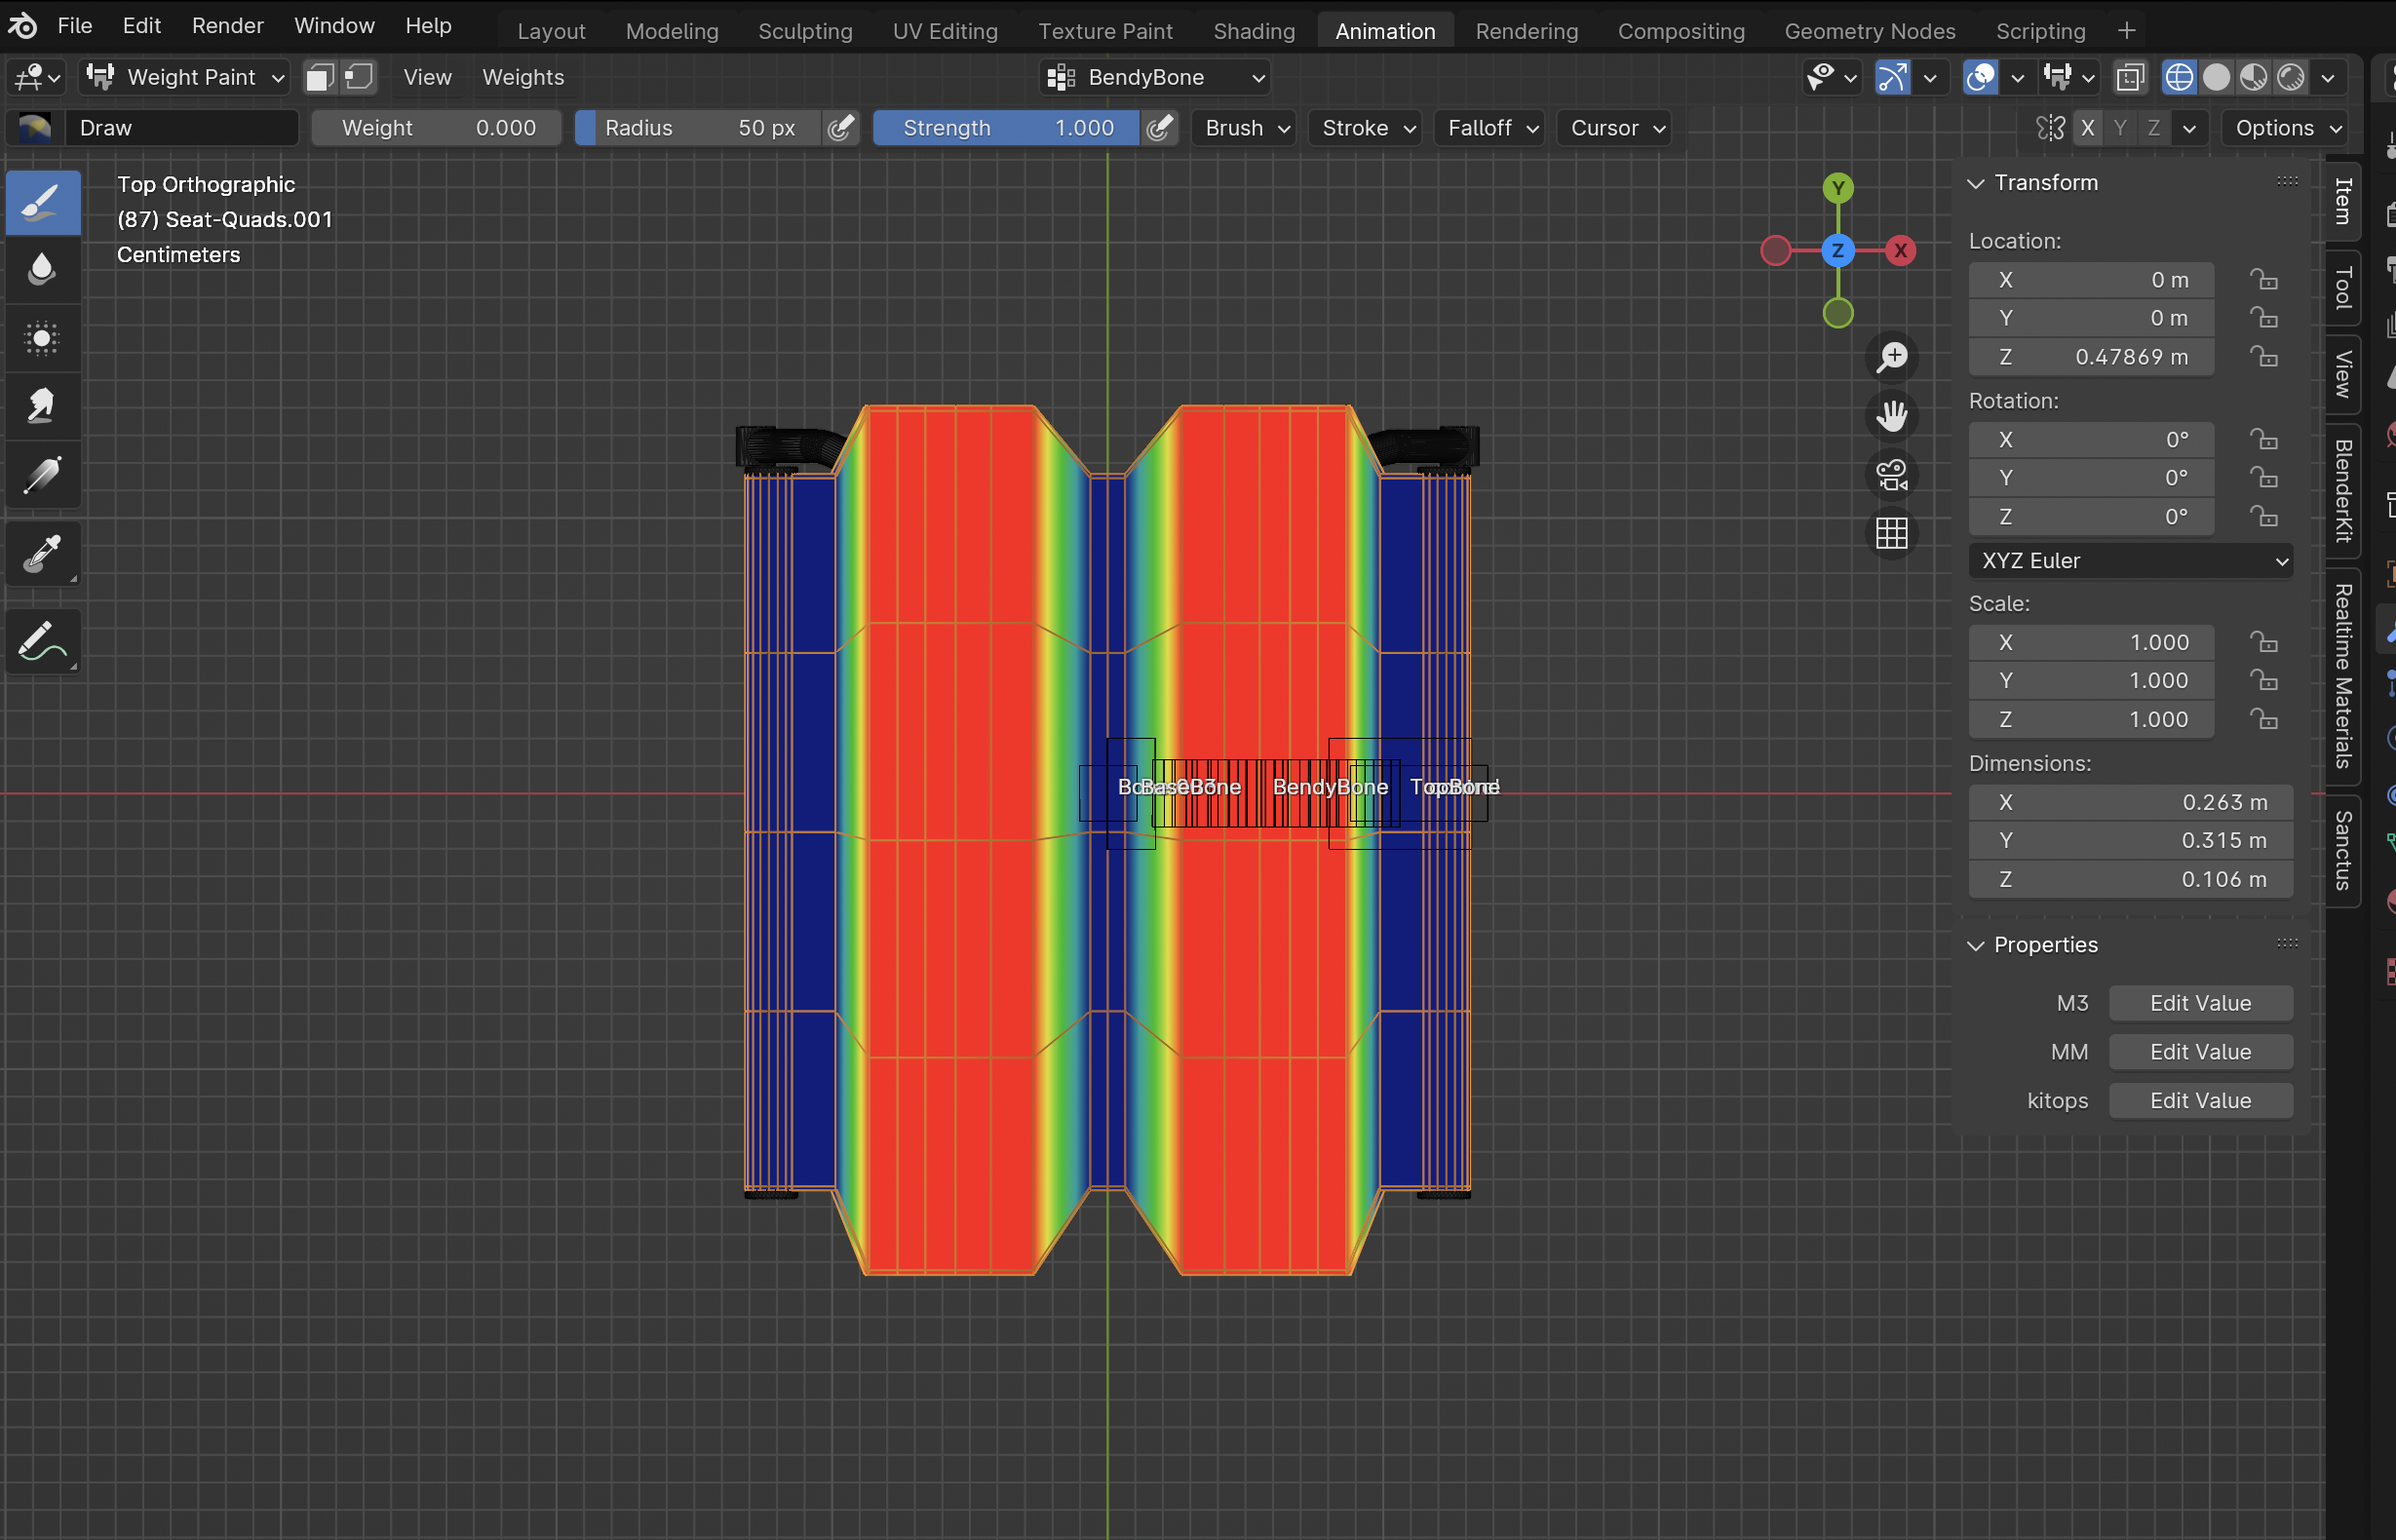Toggle Location X lock icon
Viewport: 2396px width, 1540px height.
tap(2263, 280)
